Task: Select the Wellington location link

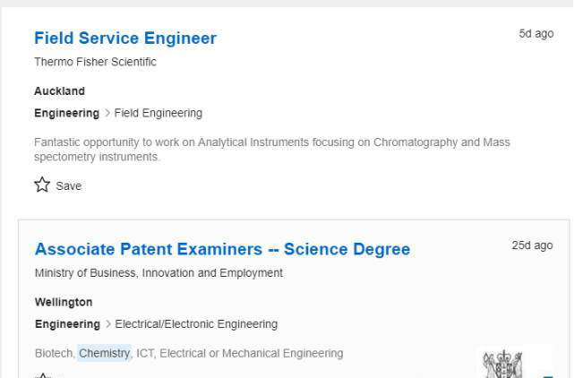Action: coord(64,302)
